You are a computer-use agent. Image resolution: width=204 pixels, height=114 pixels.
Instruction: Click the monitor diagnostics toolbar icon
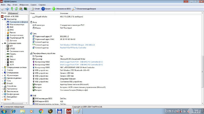[x=25, y=9]
